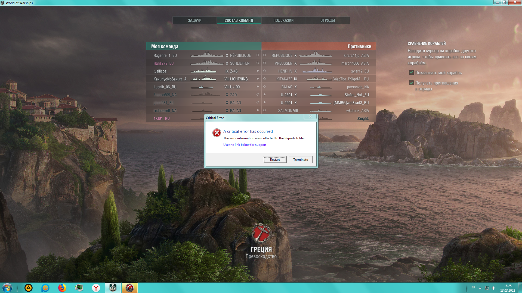
Task: Click the circle marker next to Ragefire_1_EU RÉPUBLIQUE
Action: click(x=258, y=55)
